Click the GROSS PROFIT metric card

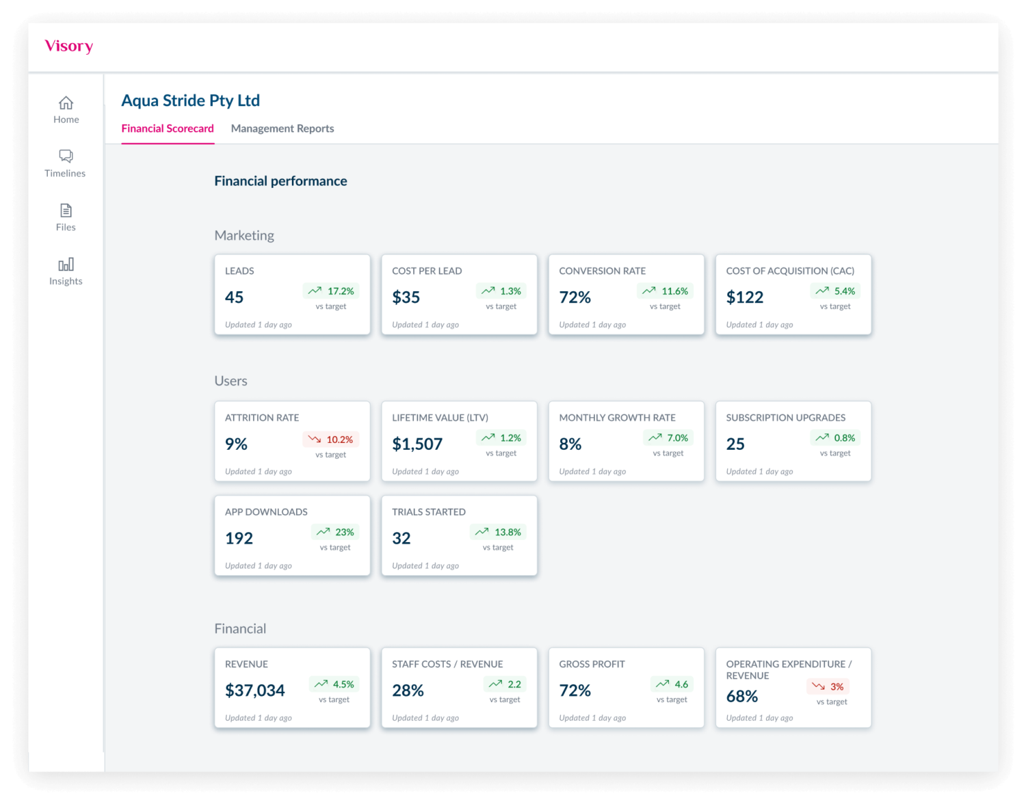pyautogui.click(x=626, y=688)
